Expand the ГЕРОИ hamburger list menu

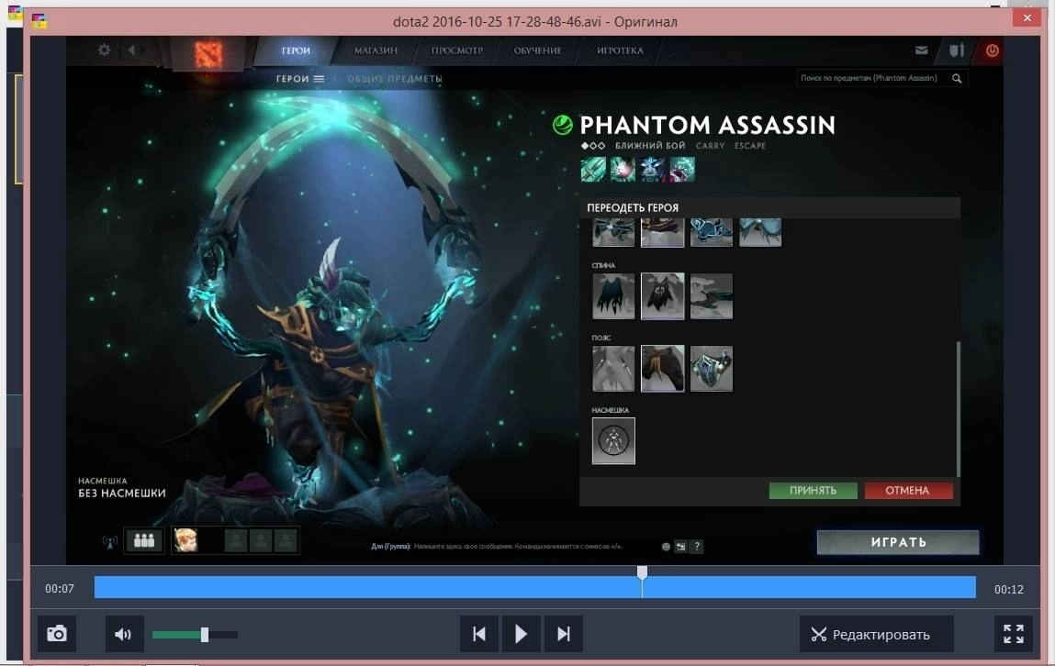click(x=319, y=79)
